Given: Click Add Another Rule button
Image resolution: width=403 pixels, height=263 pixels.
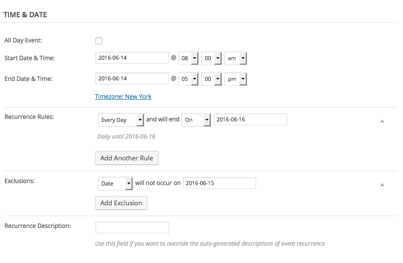Looking at the screenshot, I should pyautogui.click(x=127, y=158).
